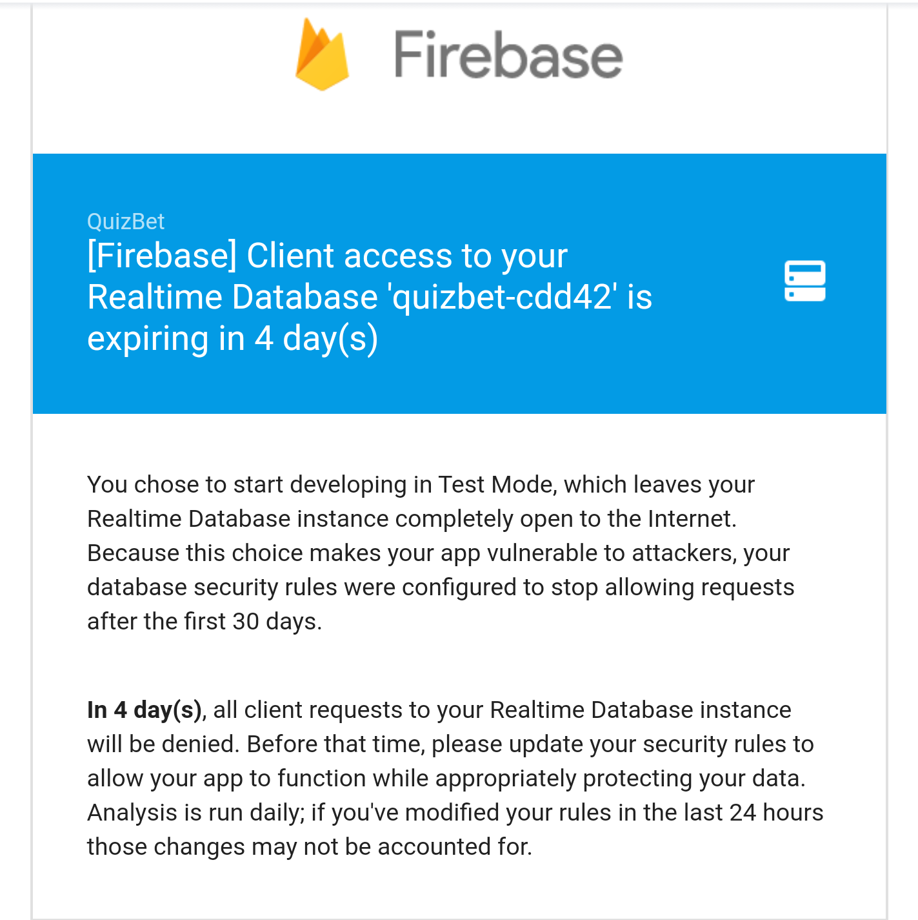
Task: Select the QuizBet project label
Action: click(126, 221)
